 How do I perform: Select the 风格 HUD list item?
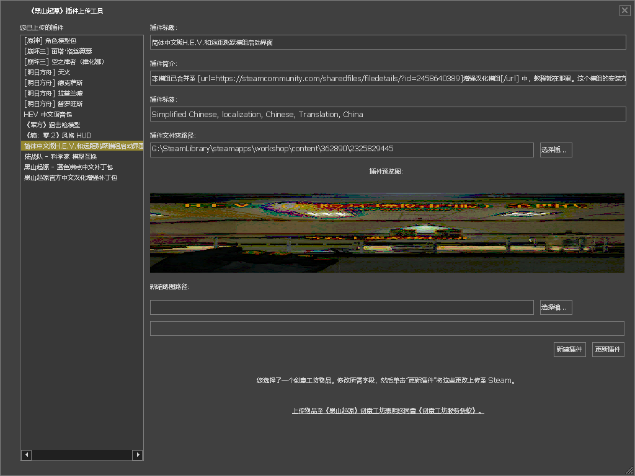(82, 135)
